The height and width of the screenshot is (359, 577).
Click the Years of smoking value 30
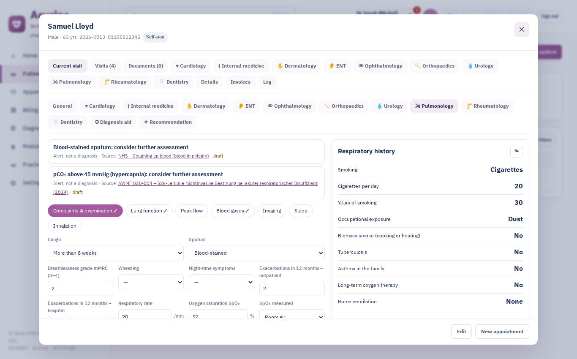point(519,203)
